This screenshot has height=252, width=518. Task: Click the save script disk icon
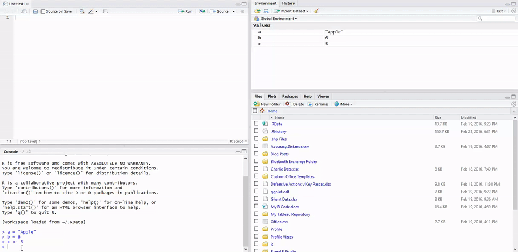(x=36, y=11)
